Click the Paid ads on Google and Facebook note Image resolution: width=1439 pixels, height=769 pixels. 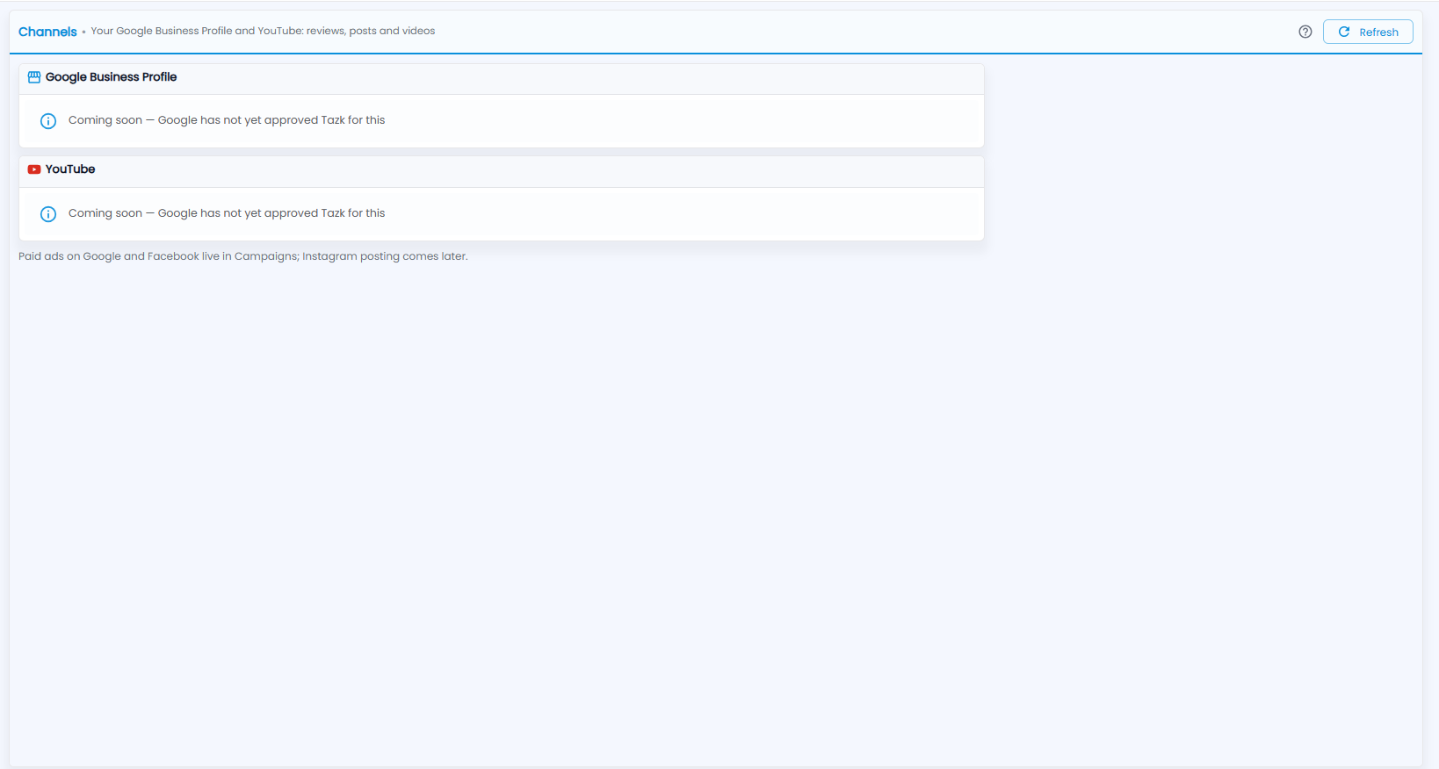[x=243, y=256]
